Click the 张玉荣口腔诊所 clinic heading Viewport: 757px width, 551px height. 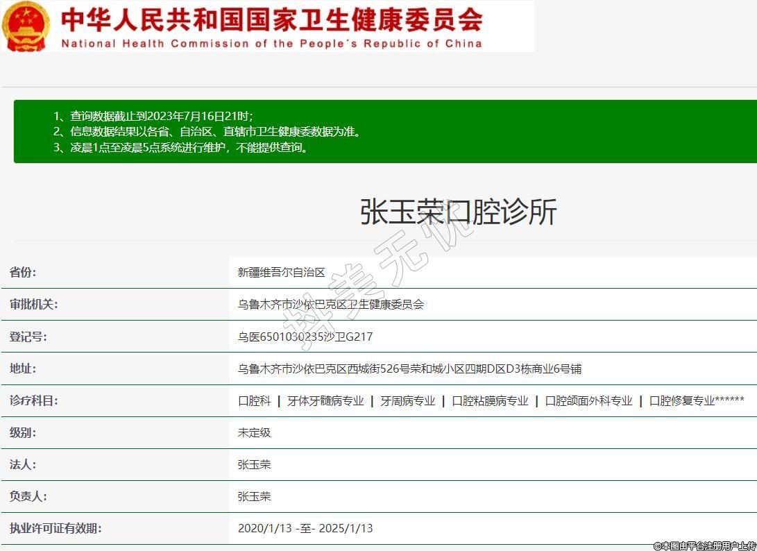(x=458, y=212)
